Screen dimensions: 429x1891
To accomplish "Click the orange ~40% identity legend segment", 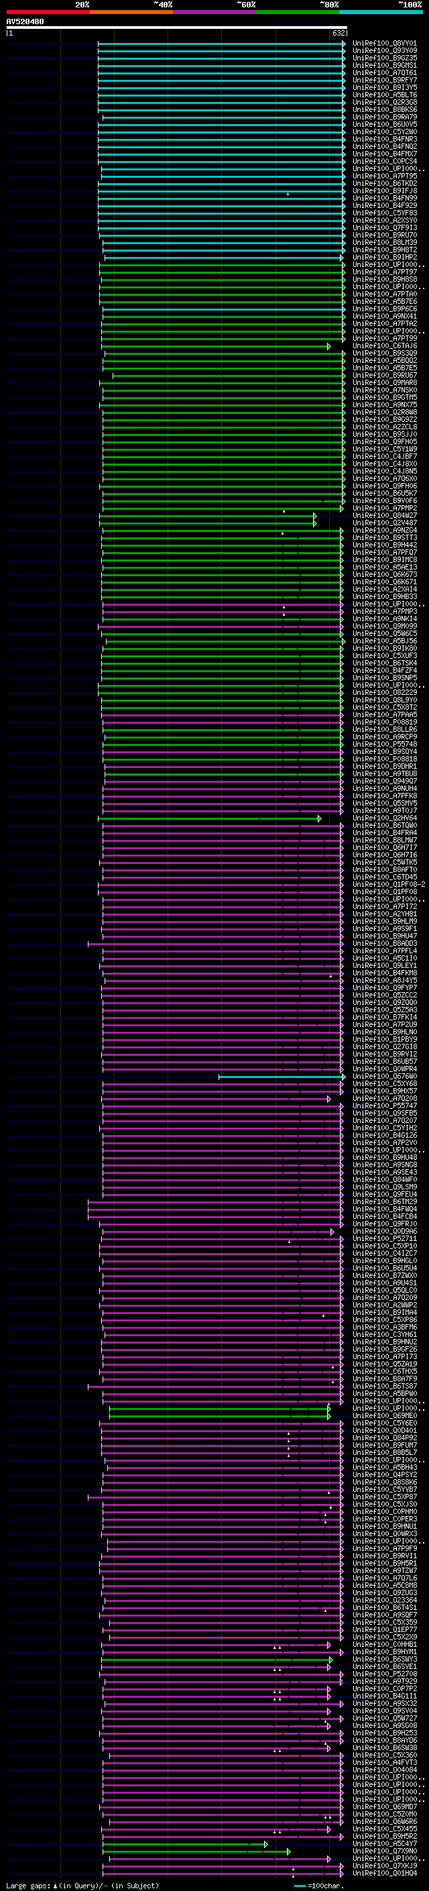I will [131, 12].
